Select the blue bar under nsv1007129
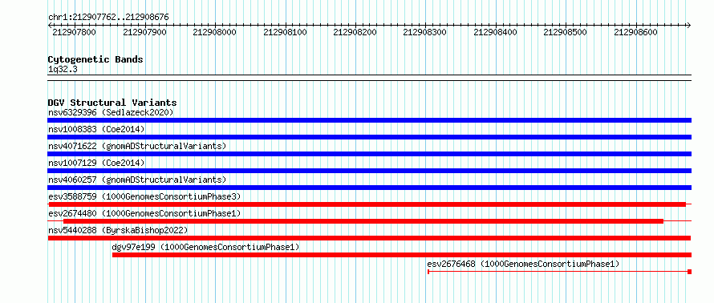 click(369, 171)
